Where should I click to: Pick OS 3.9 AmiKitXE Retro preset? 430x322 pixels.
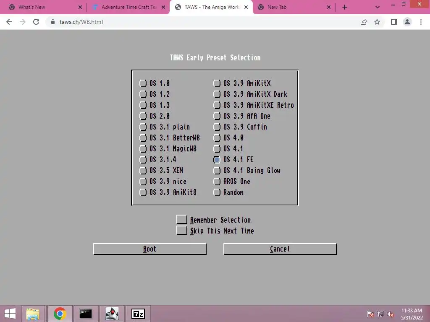(x=217, y=105)
